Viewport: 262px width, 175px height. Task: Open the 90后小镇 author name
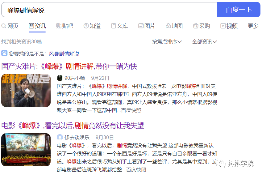coord(75,78)
